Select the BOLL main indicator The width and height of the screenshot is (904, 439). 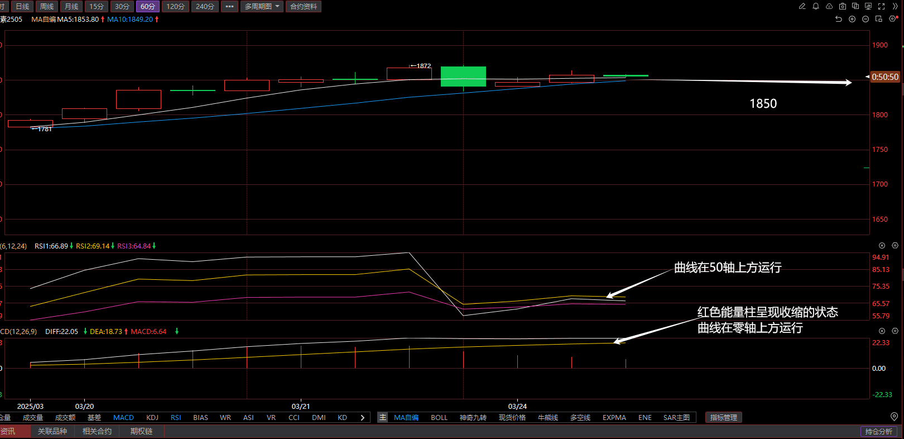click(439, 417)
